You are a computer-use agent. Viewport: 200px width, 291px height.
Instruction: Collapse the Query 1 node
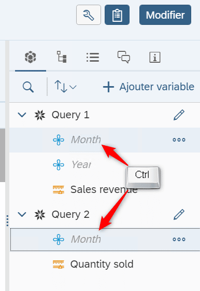[x=22, y=115]
